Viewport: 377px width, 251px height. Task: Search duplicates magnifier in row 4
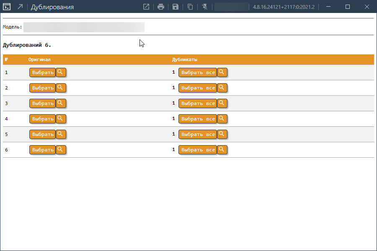pos(222,119)
